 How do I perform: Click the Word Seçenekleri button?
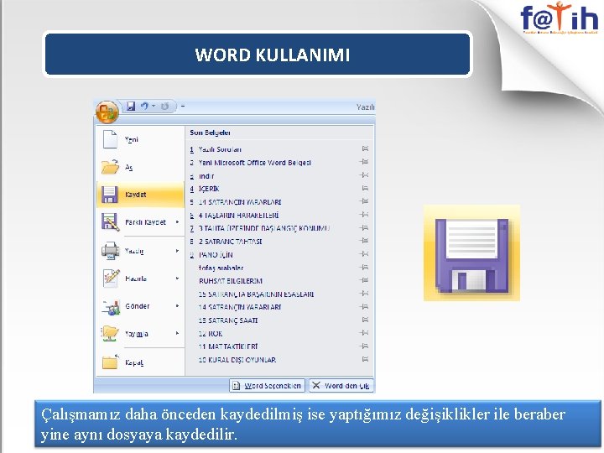[268, 386]
